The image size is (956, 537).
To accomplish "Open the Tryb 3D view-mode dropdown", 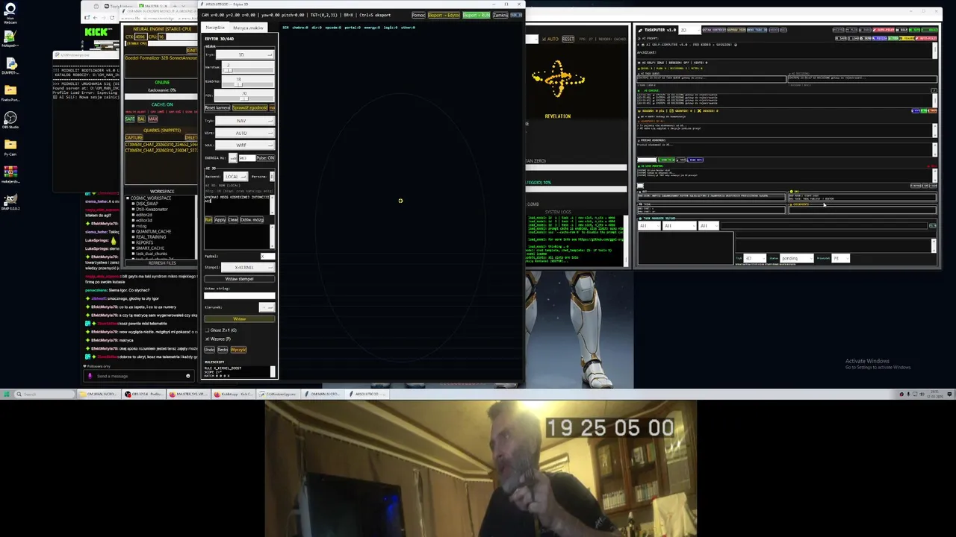I will [x=245, y=54].
